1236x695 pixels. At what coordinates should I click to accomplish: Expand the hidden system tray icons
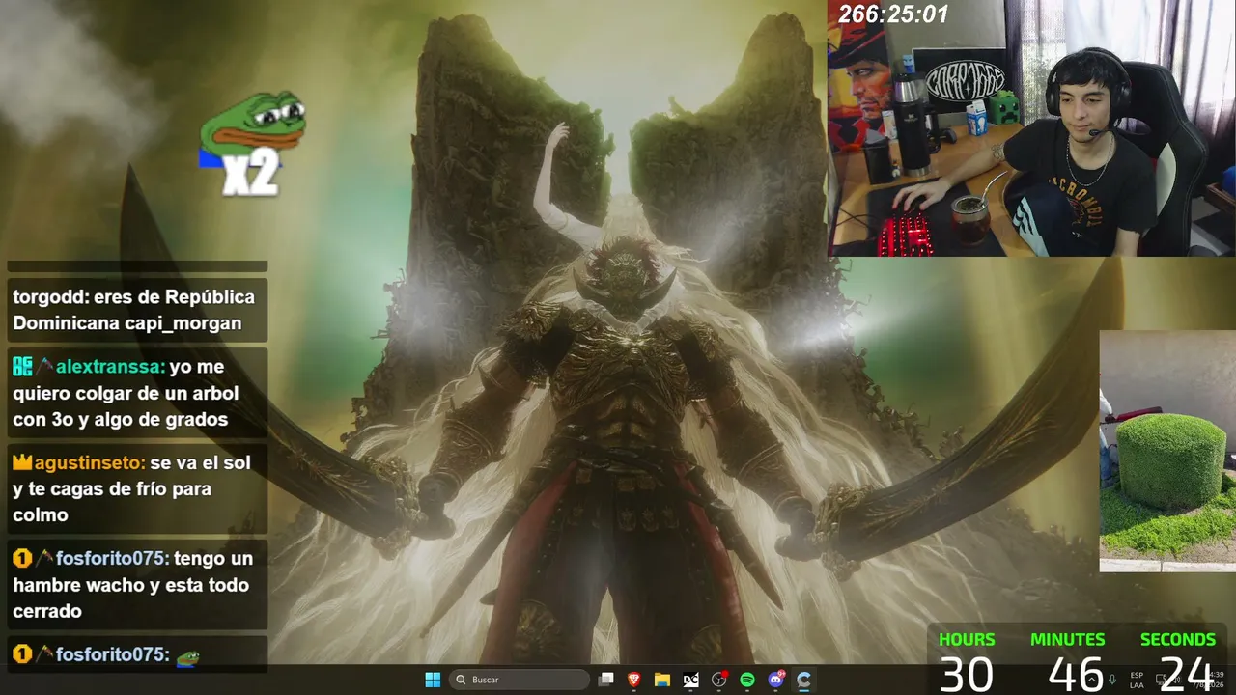coord(1092,680)
